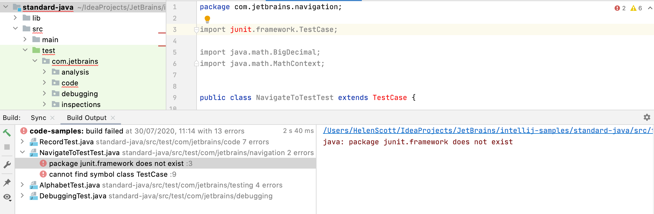Click RecordTest.java file icon
Image resolution: width=654 pixels, height=214 pixels.
point(34,142)
